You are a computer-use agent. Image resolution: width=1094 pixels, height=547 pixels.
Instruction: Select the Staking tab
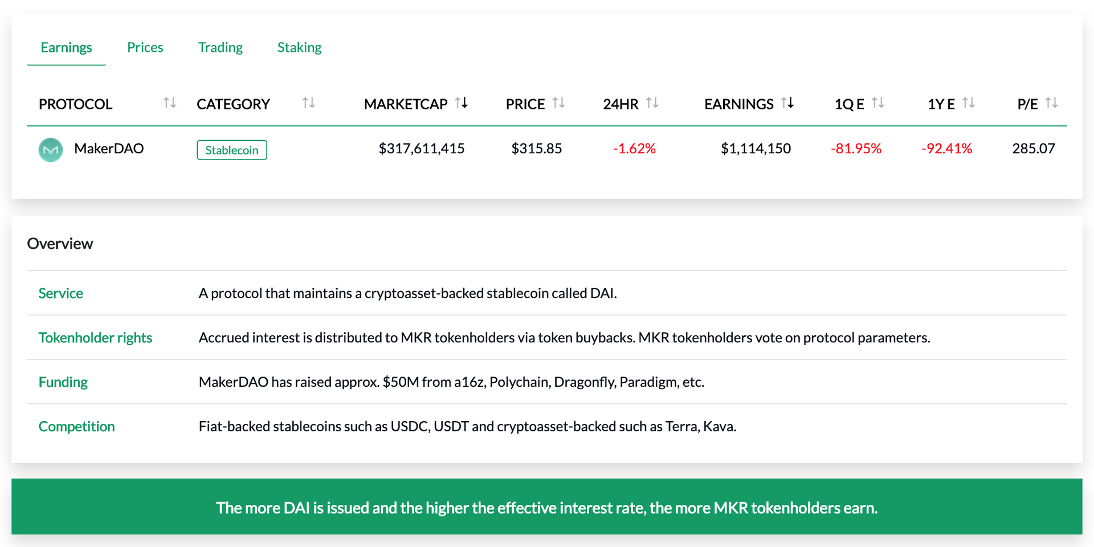(299, 47)
